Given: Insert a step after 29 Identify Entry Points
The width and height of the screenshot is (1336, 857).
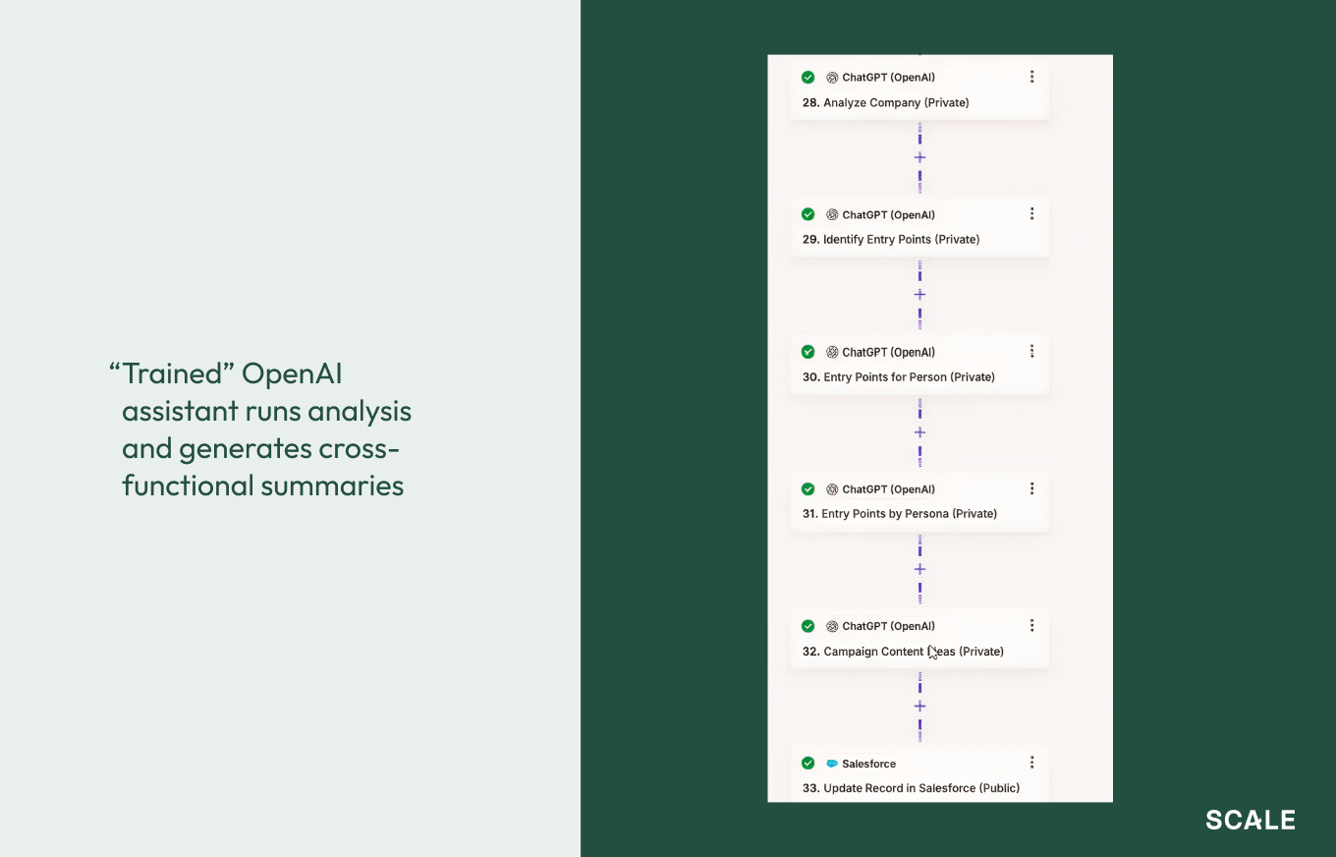Looking at the screenshot, I should pyautogui.click(x=919, y=295).
